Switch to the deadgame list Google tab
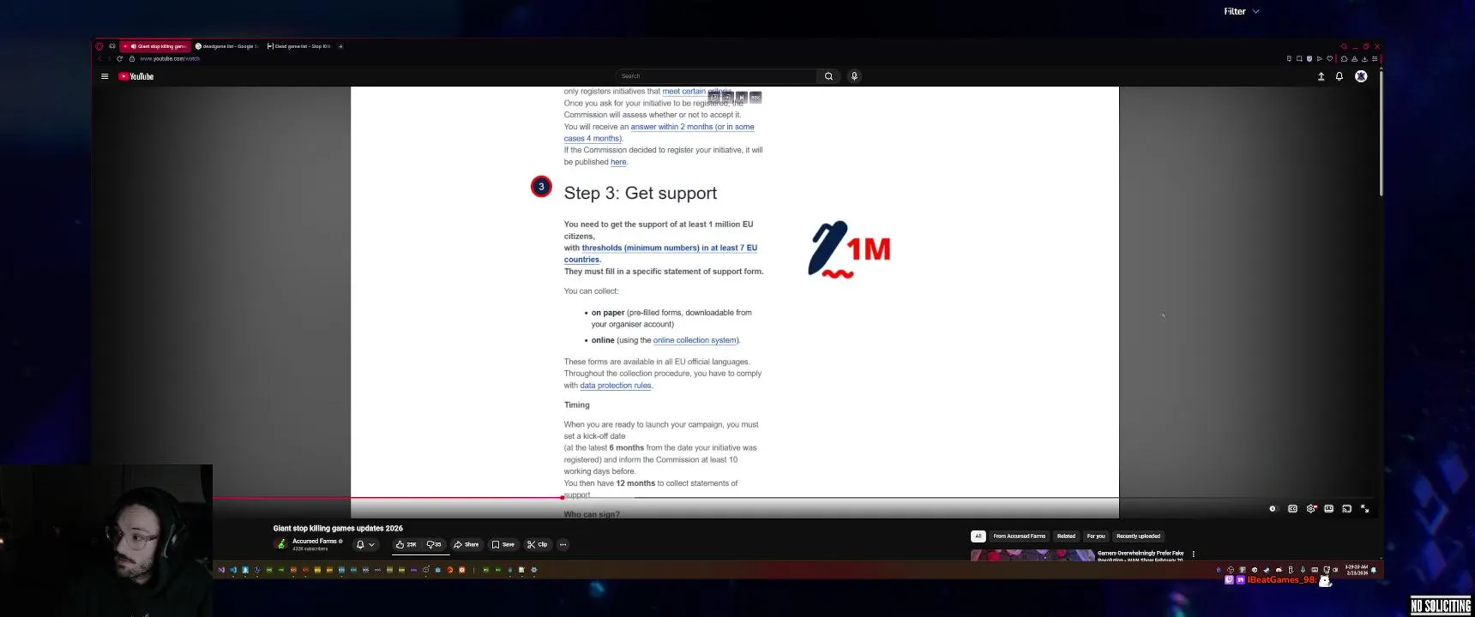This screenshot has height=617, width=1475. pos(227,46)
